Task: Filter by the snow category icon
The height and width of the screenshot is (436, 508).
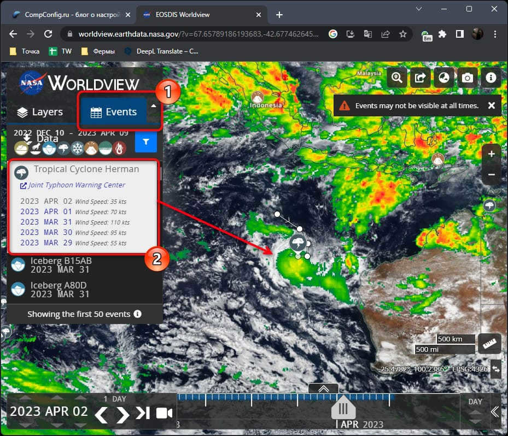Action: tap(77, 149)
